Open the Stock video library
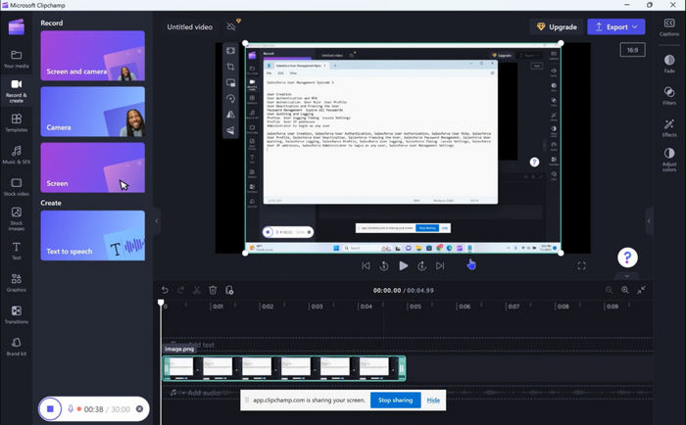This screenshot has height=425, width=686. (x=17, y=187)
